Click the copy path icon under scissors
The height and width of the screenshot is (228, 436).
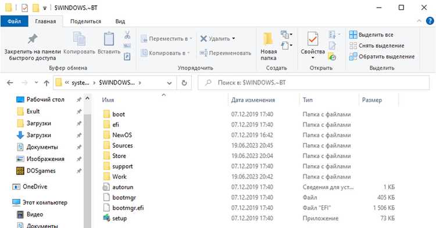[x=127, y=45]
